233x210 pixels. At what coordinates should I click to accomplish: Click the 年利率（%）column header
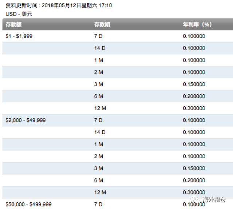coord(197,24)
